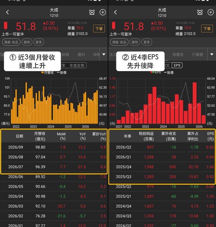Go back using right panel back arrow
This screenshot has height=227, width=216.
point(115,12)
